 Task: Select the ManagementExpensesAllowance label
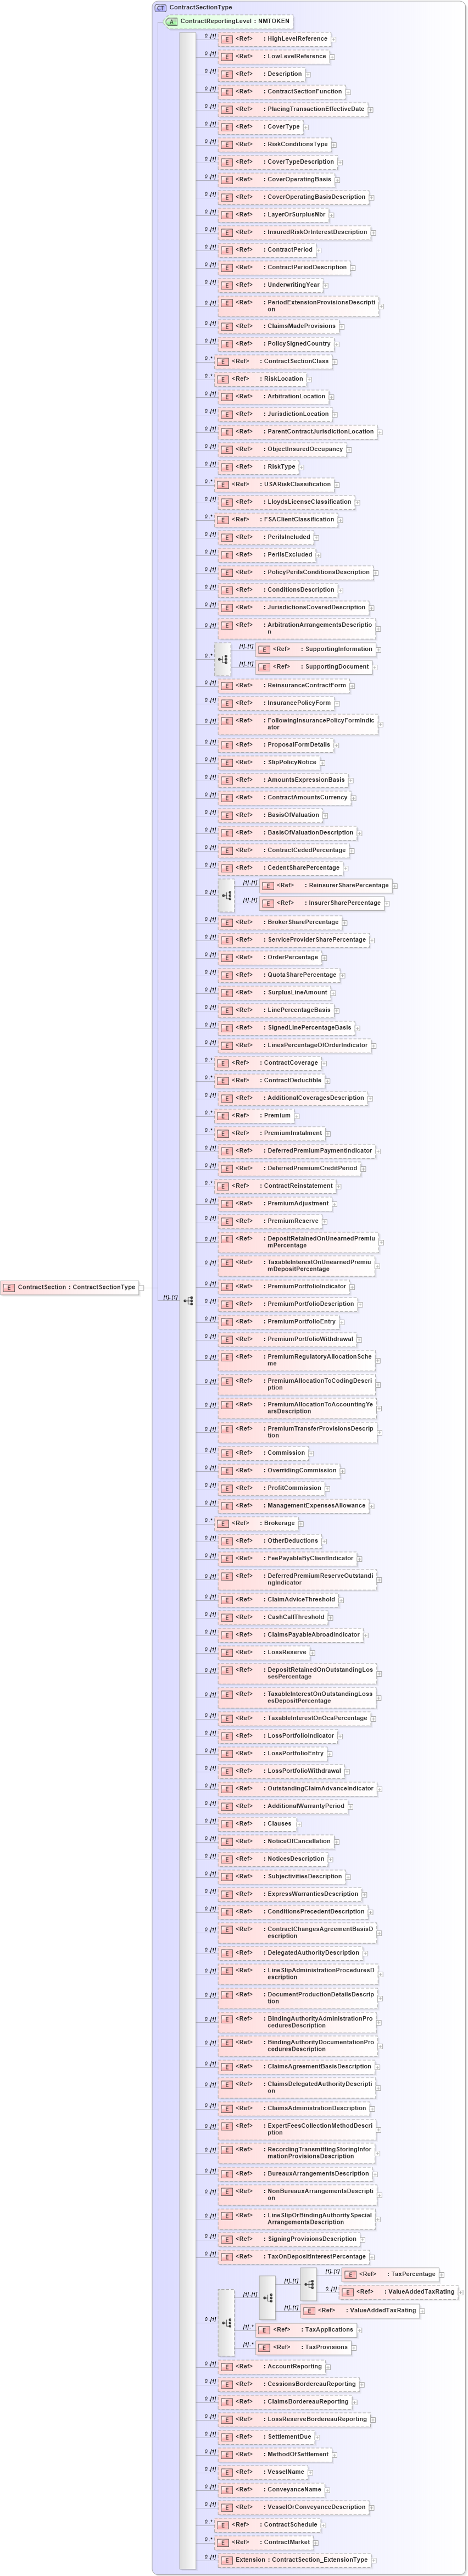pyautogui.click(x=316, y=1506)
